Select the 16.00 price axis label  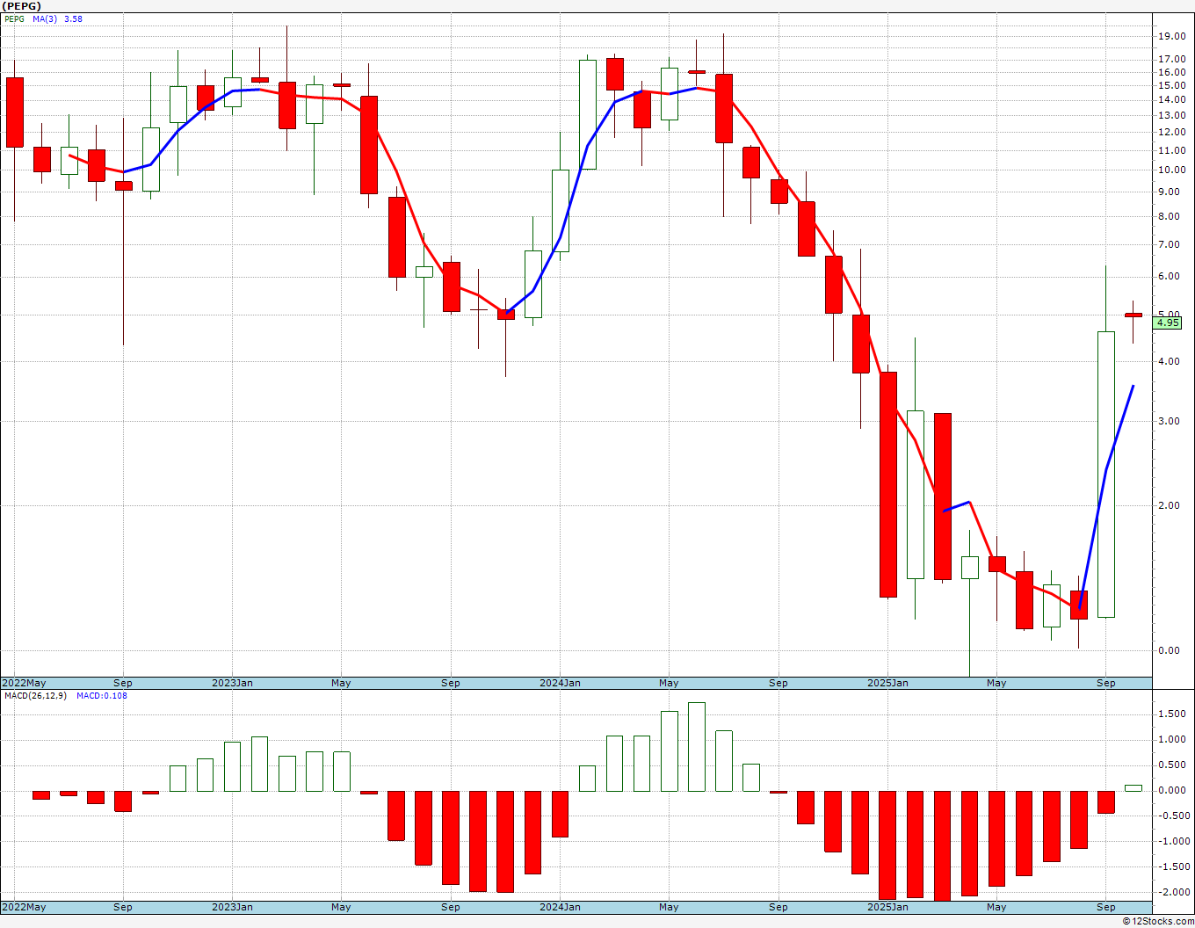point(1172,73)
